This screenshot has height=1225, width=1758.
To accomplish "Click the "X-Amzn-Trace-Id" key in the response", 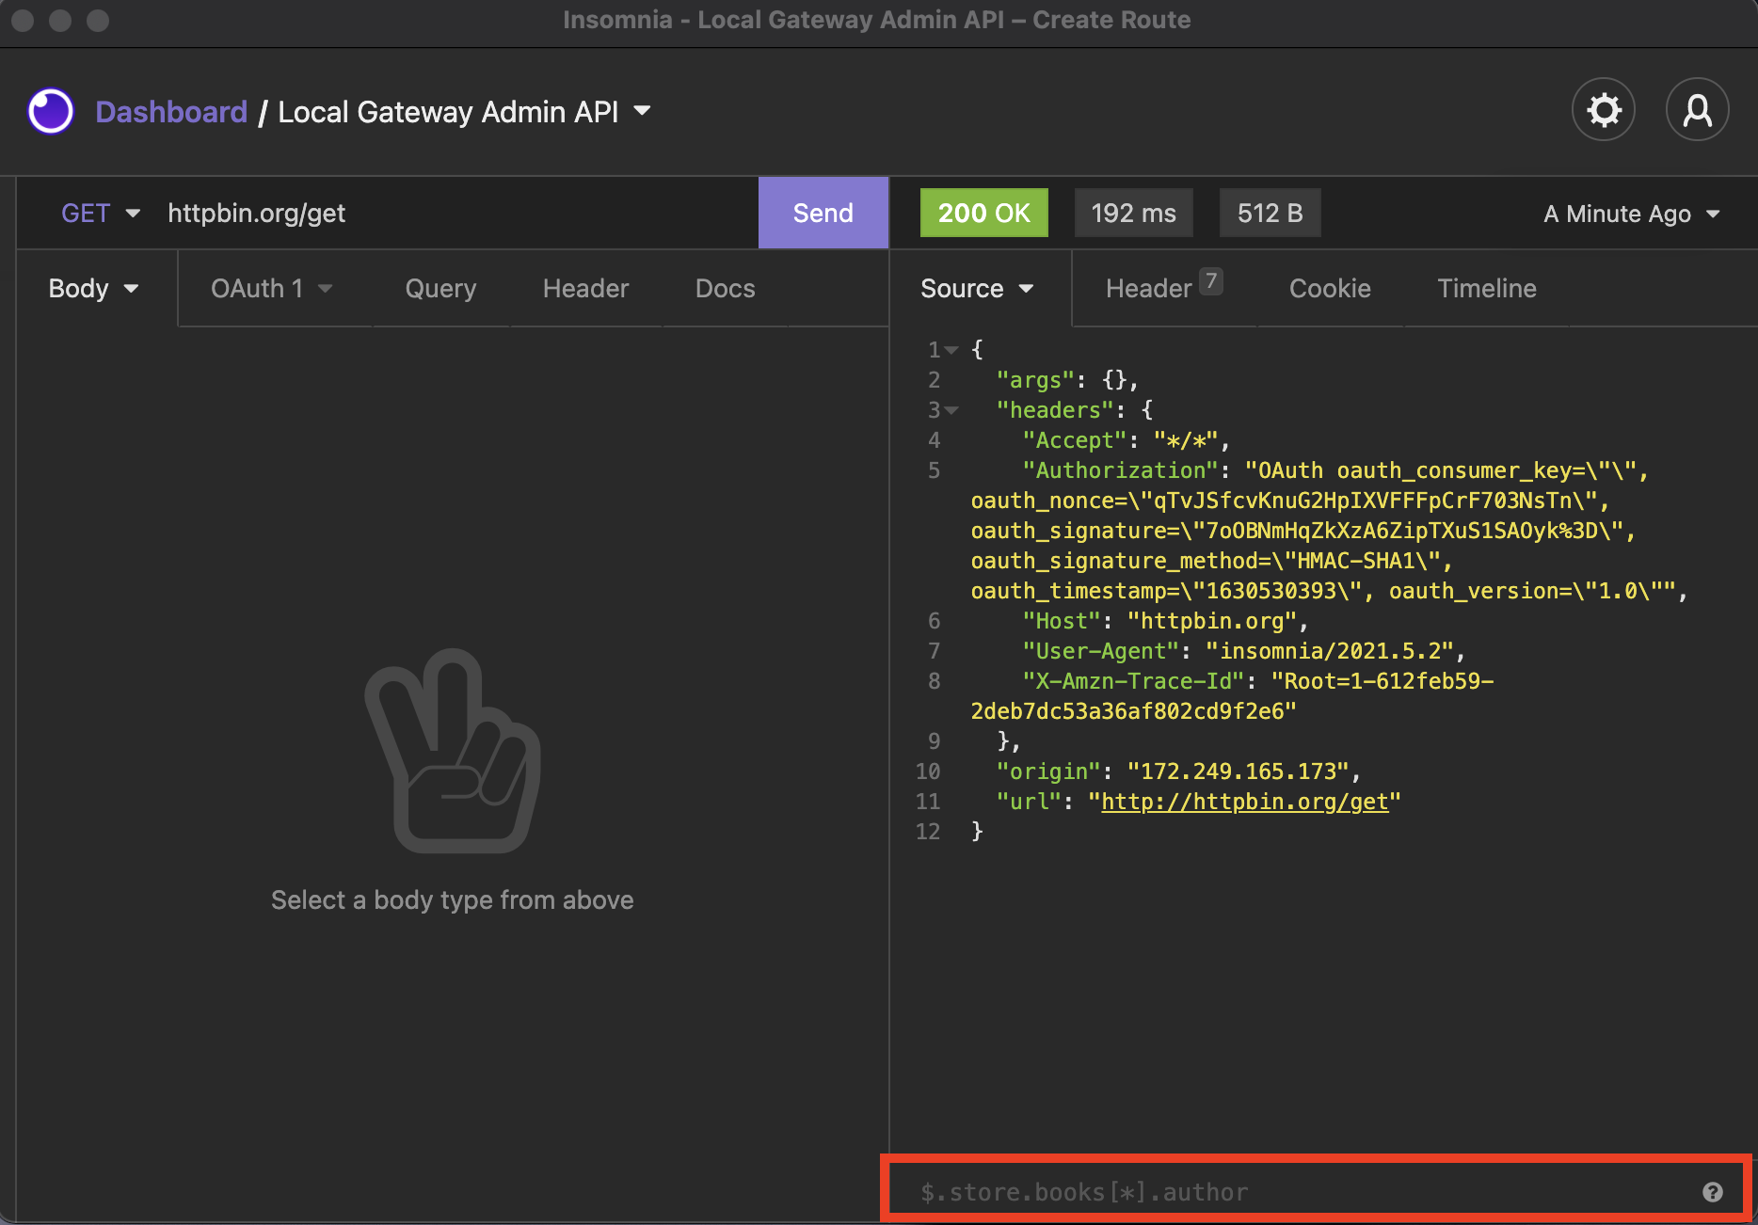I will click(1133, 681).
